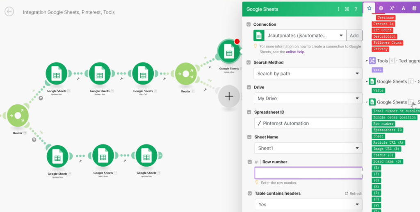420x212 pixels.
Task: Switch to the date functions calendar tab
Action: tap(414, 8)
